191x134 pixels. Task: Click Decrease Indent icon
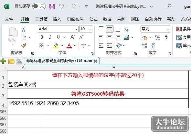(x=101, y=46)
